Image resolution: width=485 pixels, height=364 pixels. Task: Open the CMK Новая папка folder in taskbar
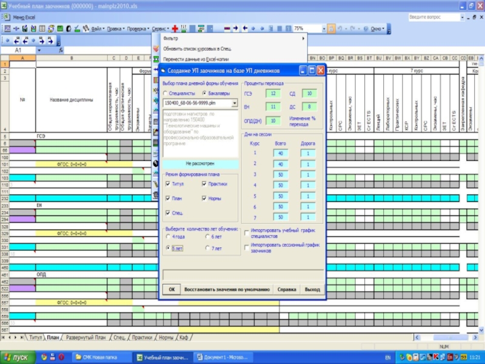(x=98, y=357)
